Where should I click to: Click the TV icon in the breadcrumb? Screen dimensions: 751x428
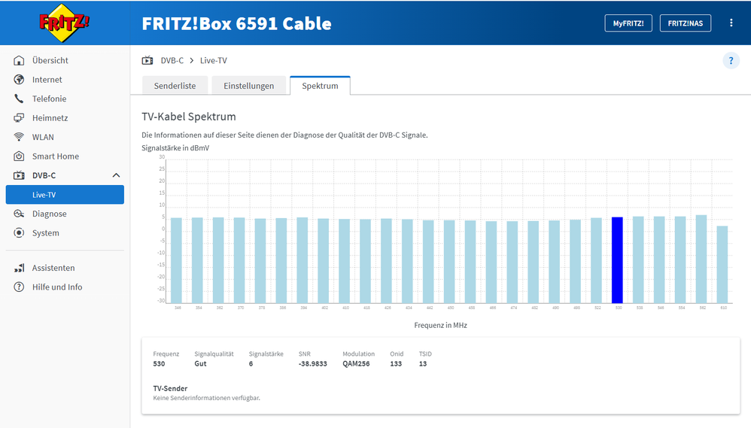tap(147, 60)
